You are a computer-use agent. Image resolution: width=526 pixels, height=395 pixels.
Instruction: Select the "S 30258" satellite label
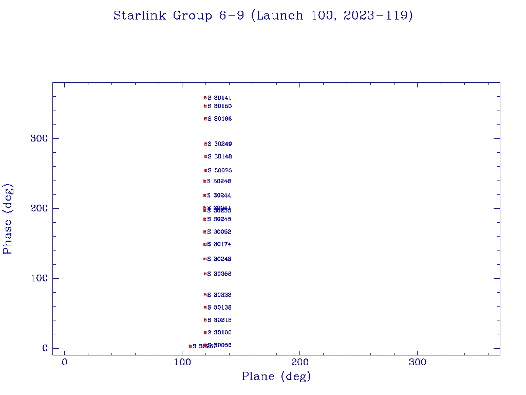pyautogui.click(x=219, y=274)
